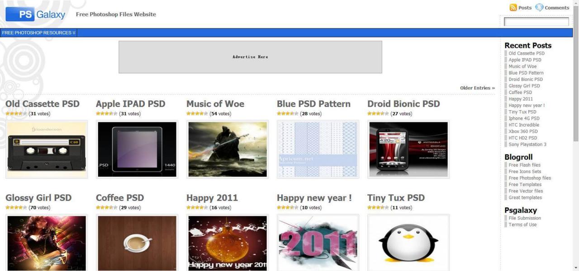This screenshot has width=579, height=271.
Task: Click the stars below Tiny Tux PSD
Action: 378,208
